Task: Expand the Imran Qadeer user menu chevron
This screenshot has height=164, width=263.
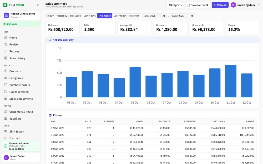Action: point(258,5)
